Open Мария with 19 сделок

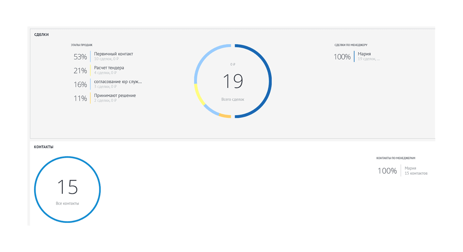click(x=364, y=54)
